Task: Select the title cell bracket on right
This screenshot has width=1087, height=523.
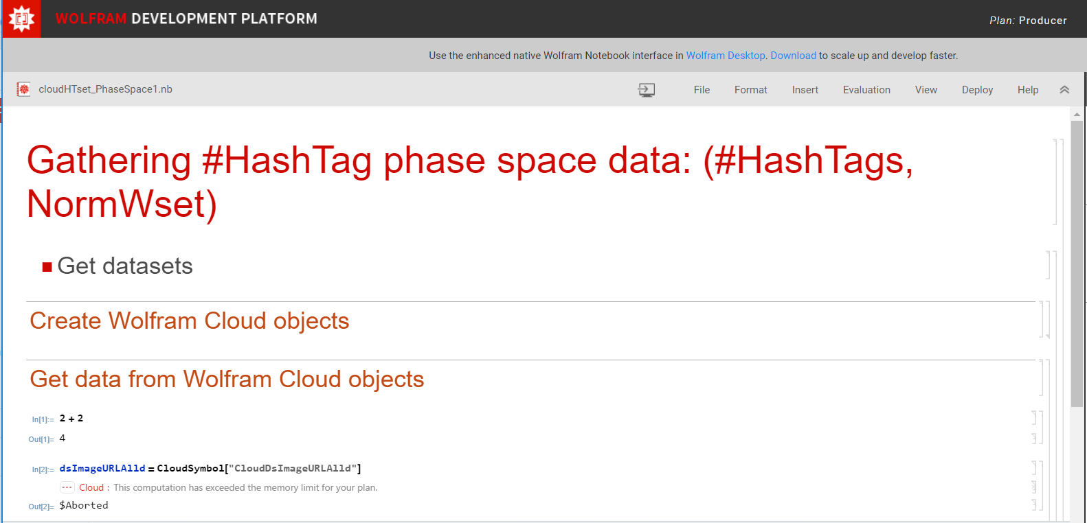Action: [x=1055, y=182]
